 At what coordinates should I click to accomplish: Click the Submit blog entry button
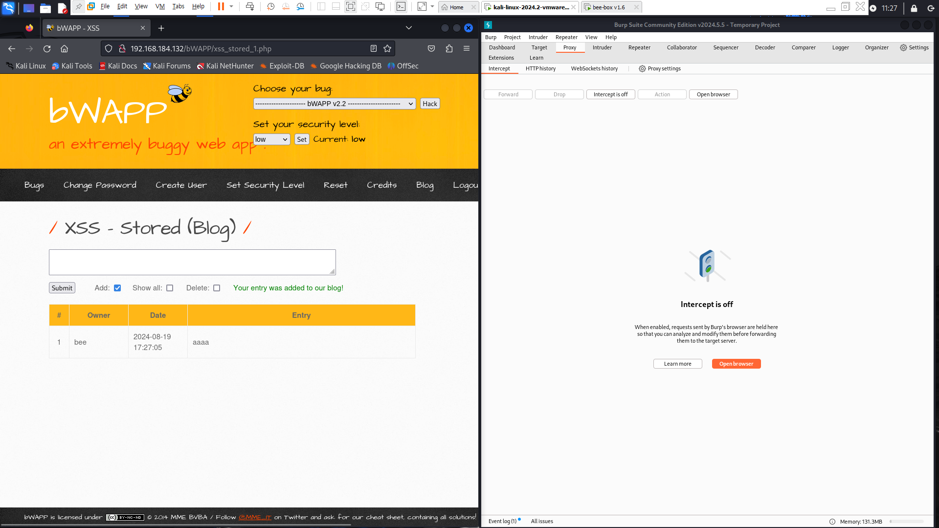(62, 288)
